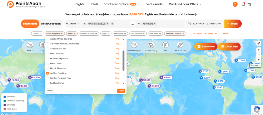This screenshot has height=115, width=263.
Task: Uncheck the JetBlue True Blue checkbox
Action: [x=48, y=73]
